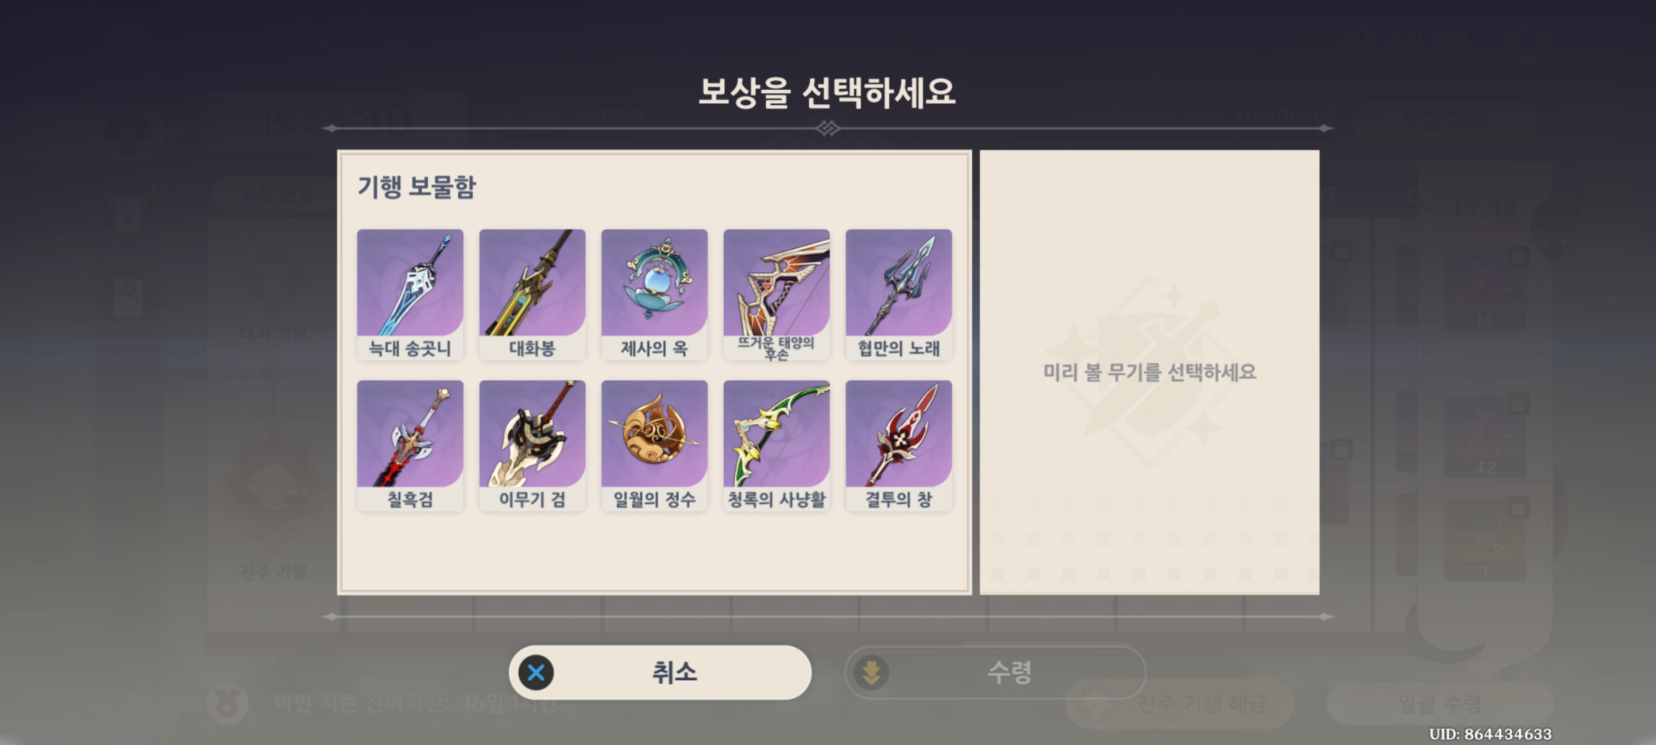Choose the 협만의 노래 polearm
1656x745 pixels.
point(898,295)
